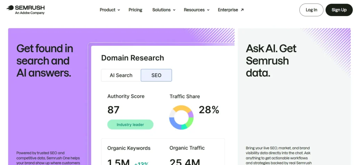The height and width of the screenshot is (165, 356).
Task: Click the Authority Score label
Action: pos(126,96)
